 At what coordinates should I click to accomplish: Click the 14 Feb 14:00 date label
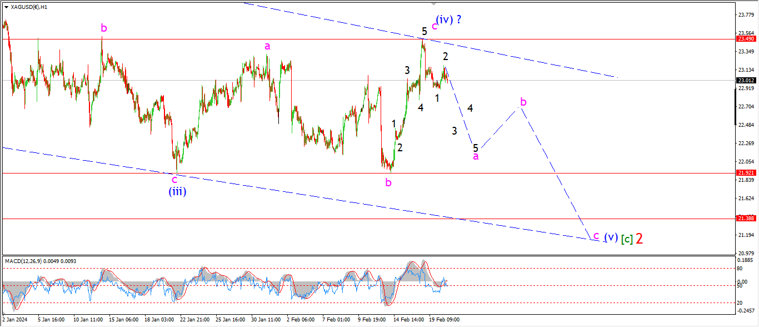(x=408, y=320)
